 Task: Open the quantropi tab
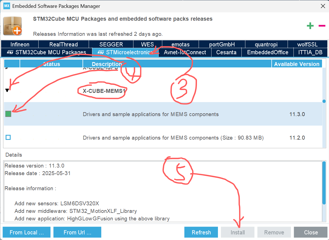point(266,44)
